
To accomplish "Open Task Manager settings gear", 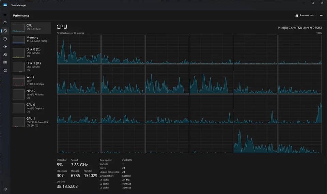I will tap(5, 189).
